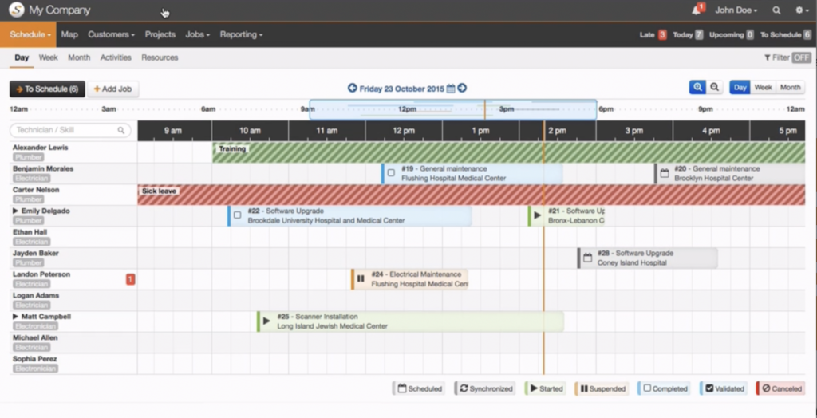The image size is (817, 418).
Task: Click the zoom out magnifier button
Action: pyautogui.click(x=715, y=88)
